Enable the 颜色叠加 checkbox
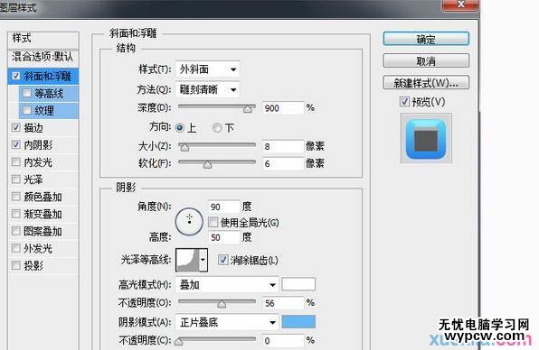This screenshot has height=350, width=539. coord(15,197)
